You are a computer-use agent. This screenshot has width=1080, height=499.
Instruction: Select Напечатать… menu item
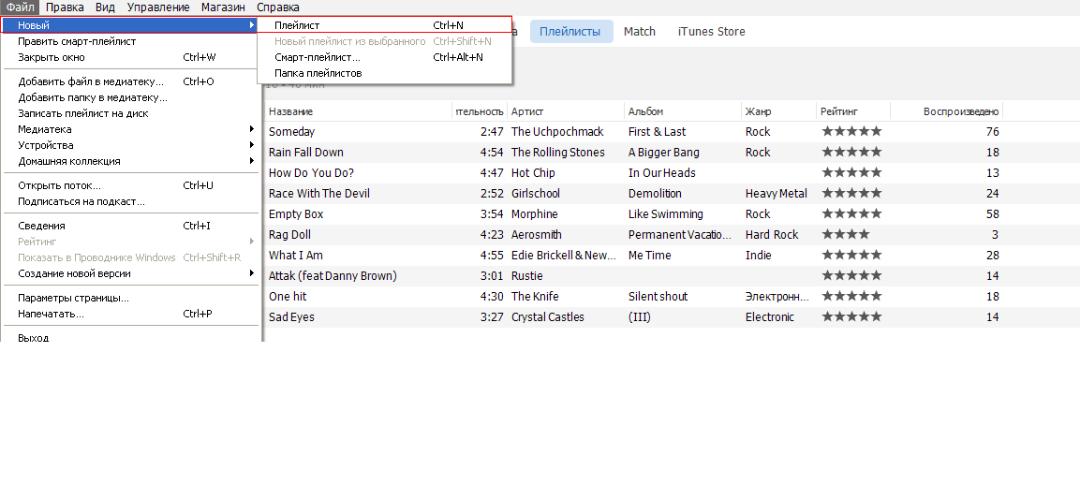coord(130,314)
